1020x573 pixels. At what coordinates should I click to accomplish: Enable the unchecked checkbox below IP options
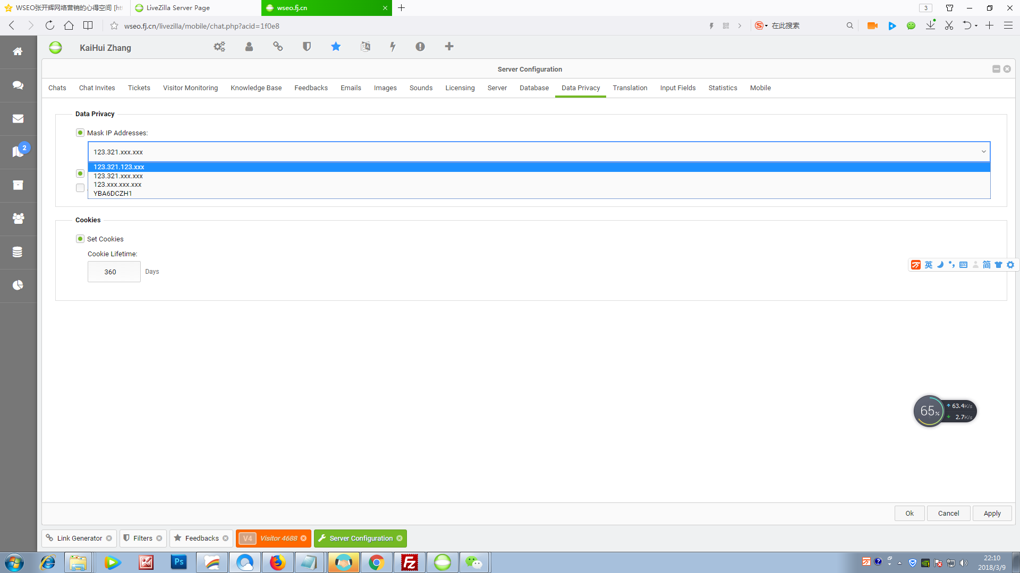tap(80, 187)
